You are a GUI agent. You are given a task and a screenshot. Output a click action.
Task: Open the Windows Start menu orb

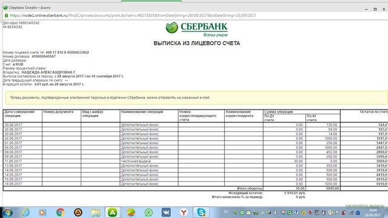pyautogui.click(x=7, y=213)
